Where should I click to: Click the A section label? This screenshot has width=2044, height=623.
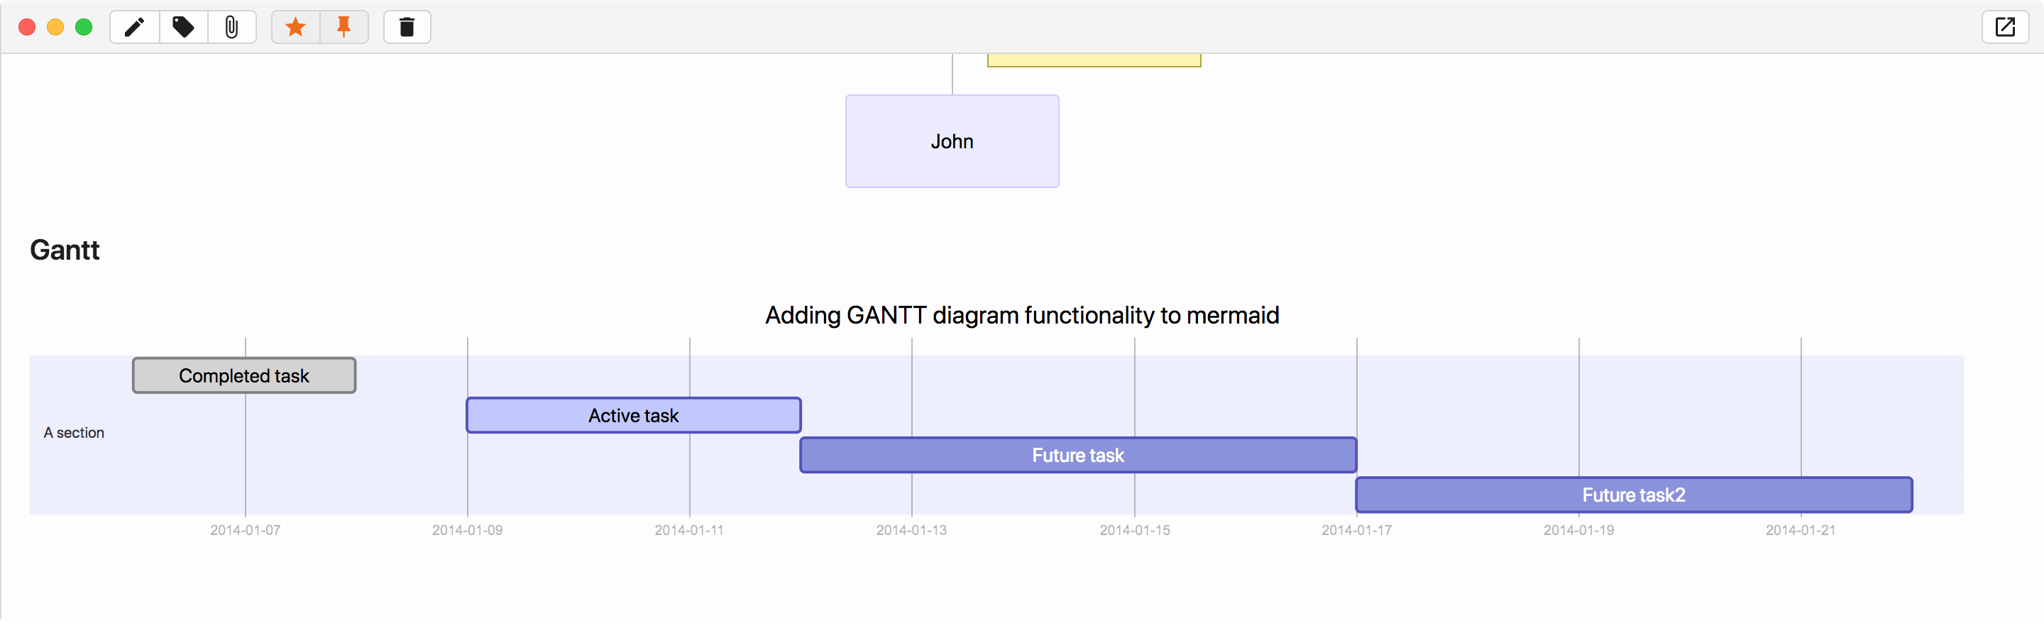[x=74, y=433]
